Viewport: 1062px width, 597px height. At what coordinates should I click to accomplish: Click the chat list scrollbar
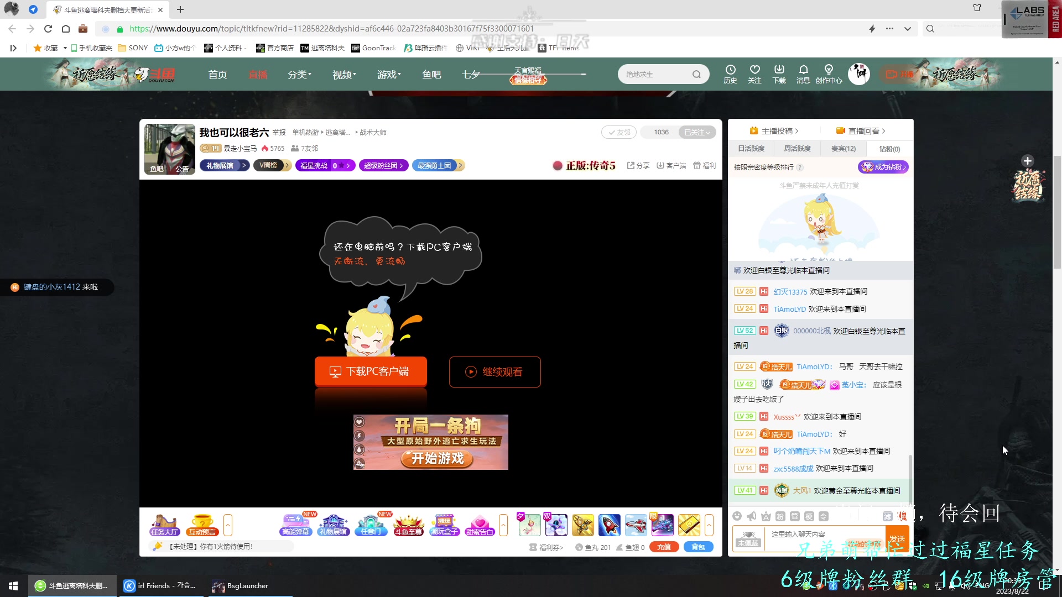910,478
